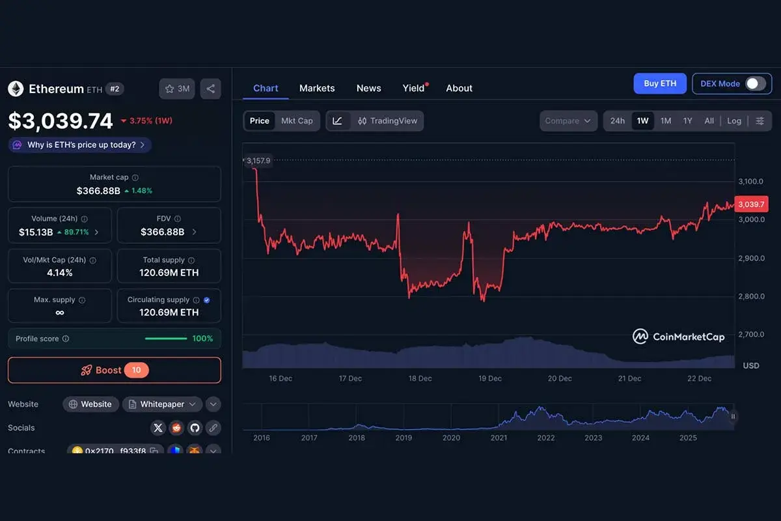Open Ethereum's GitHub repository

click(194, 428)
